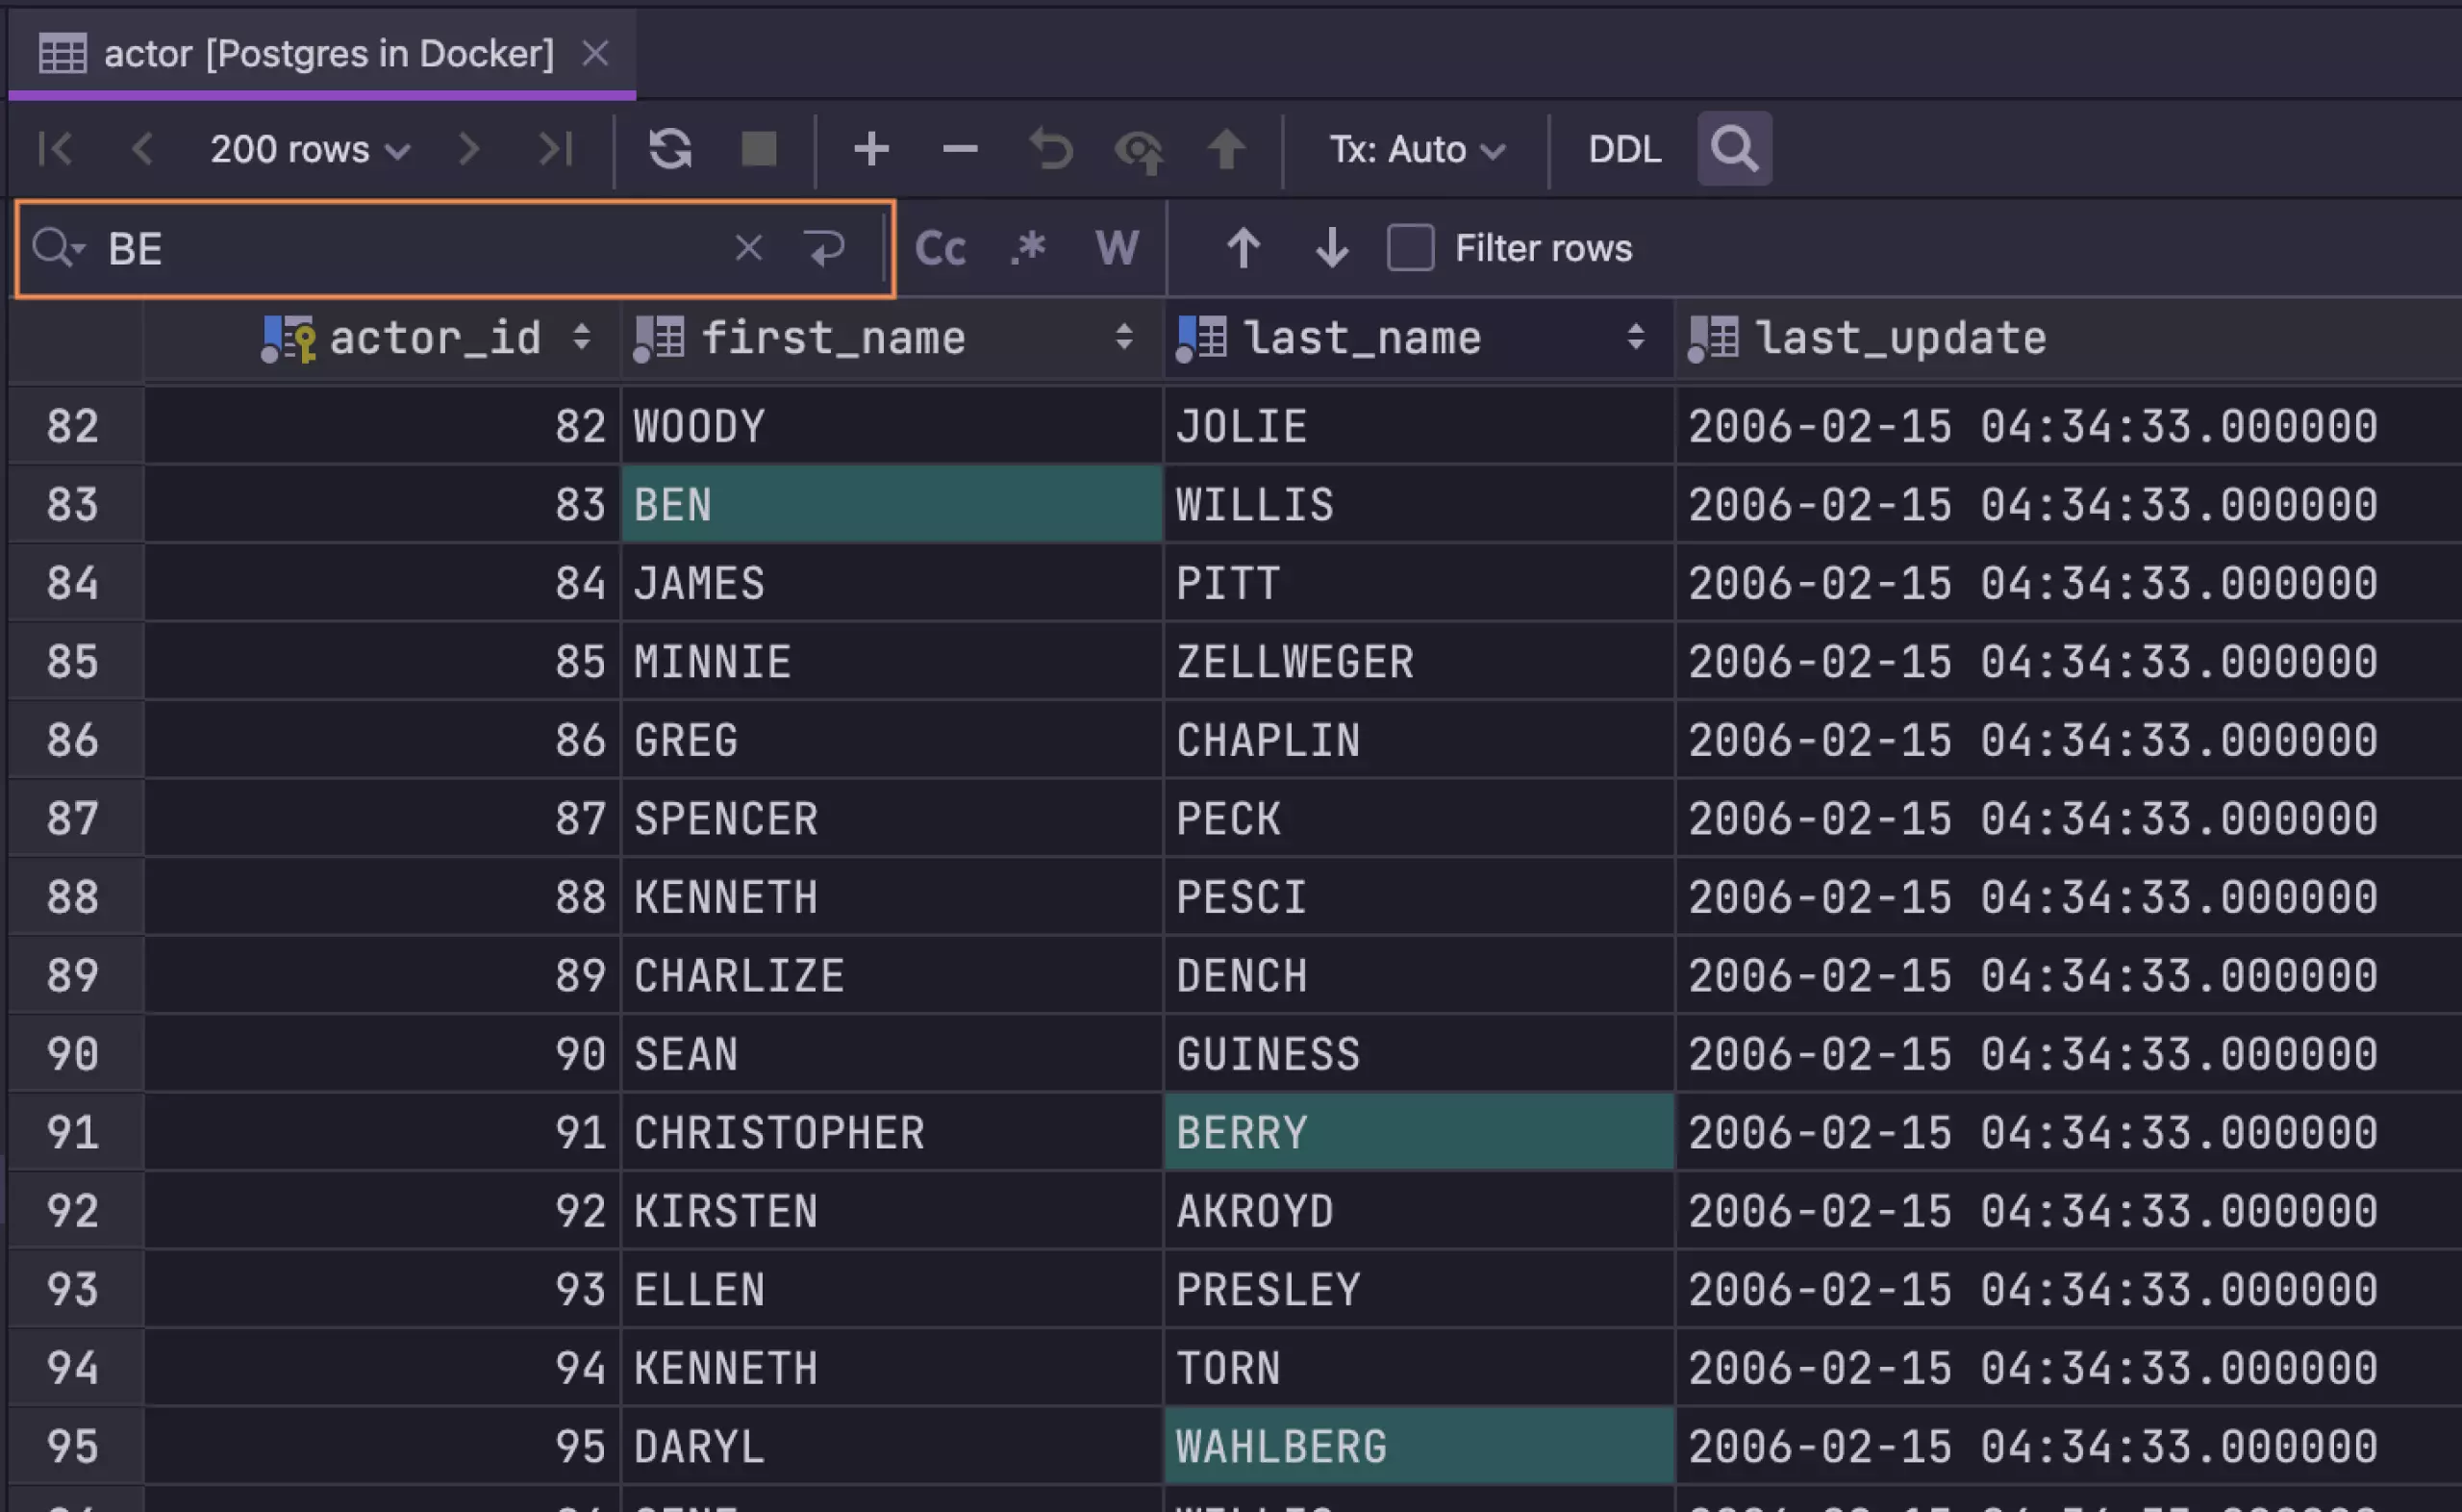Toggle regex search with asterisk button
This screenshot has width=2462, height=1512.
(1025, 248)
